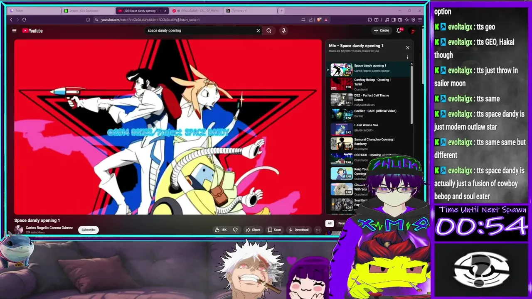Open the new tab plus button

point(281,11)
